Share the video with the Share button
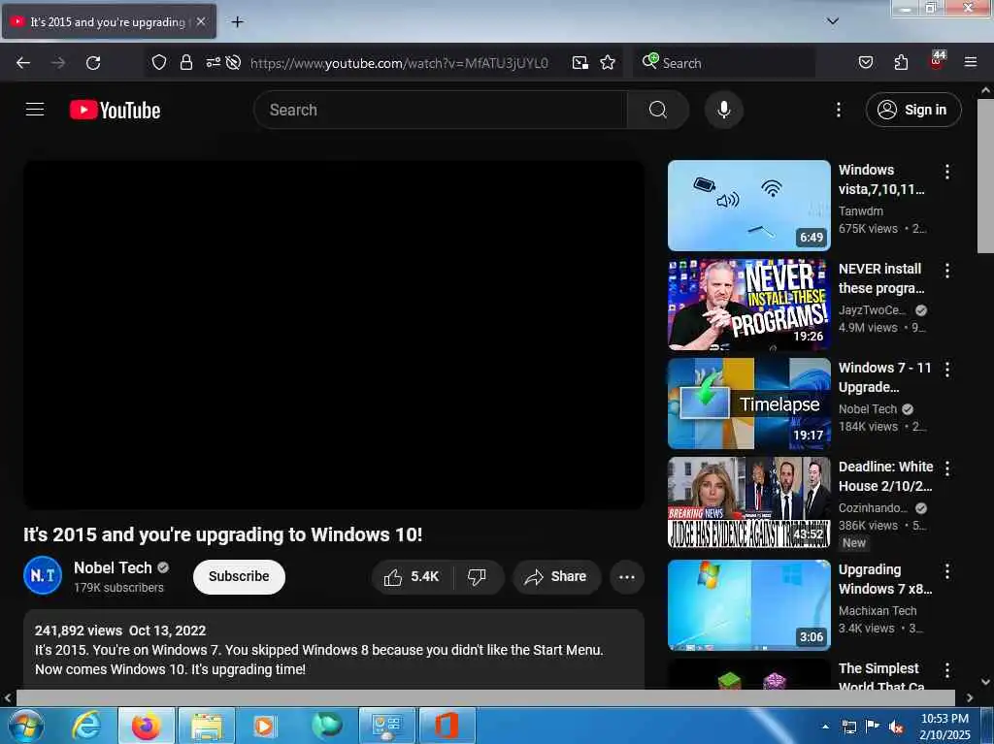Screen dimensions: 994x744 point(556,577)
